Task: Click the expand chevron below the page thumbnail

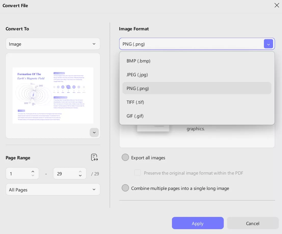Action: 94,132
